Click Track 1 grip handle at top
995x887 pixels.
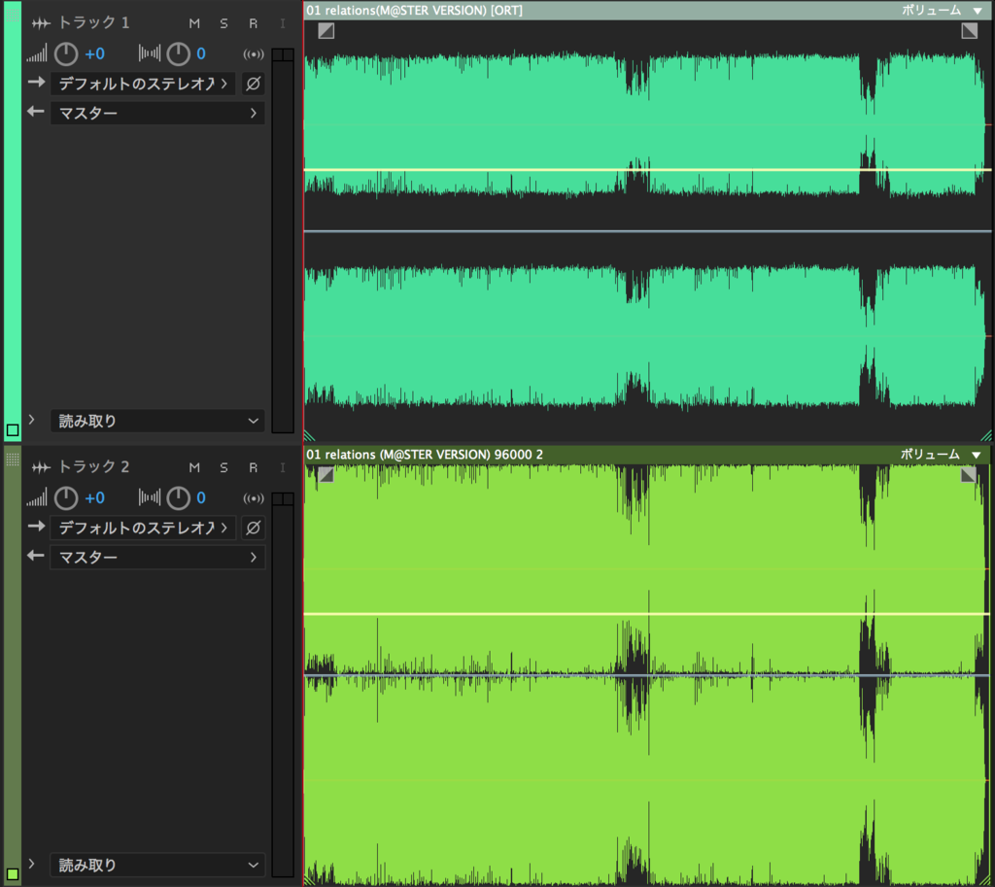[12, 14]
